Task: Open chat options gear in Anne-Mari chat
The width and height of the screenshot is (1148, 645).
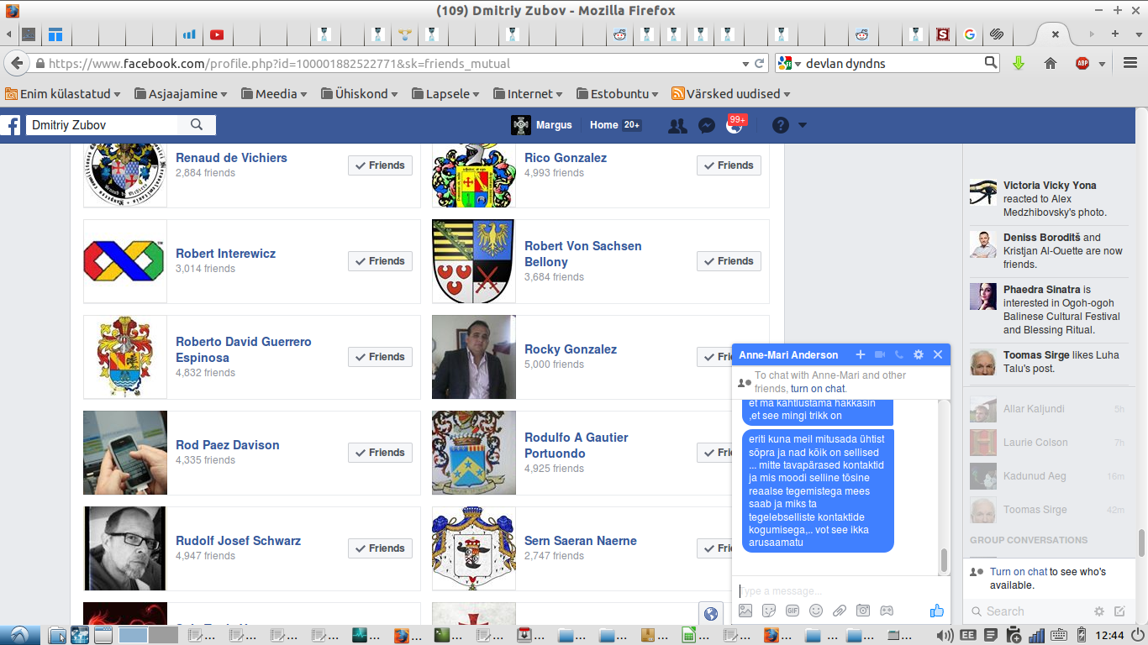Action: [x=919, y=354]
